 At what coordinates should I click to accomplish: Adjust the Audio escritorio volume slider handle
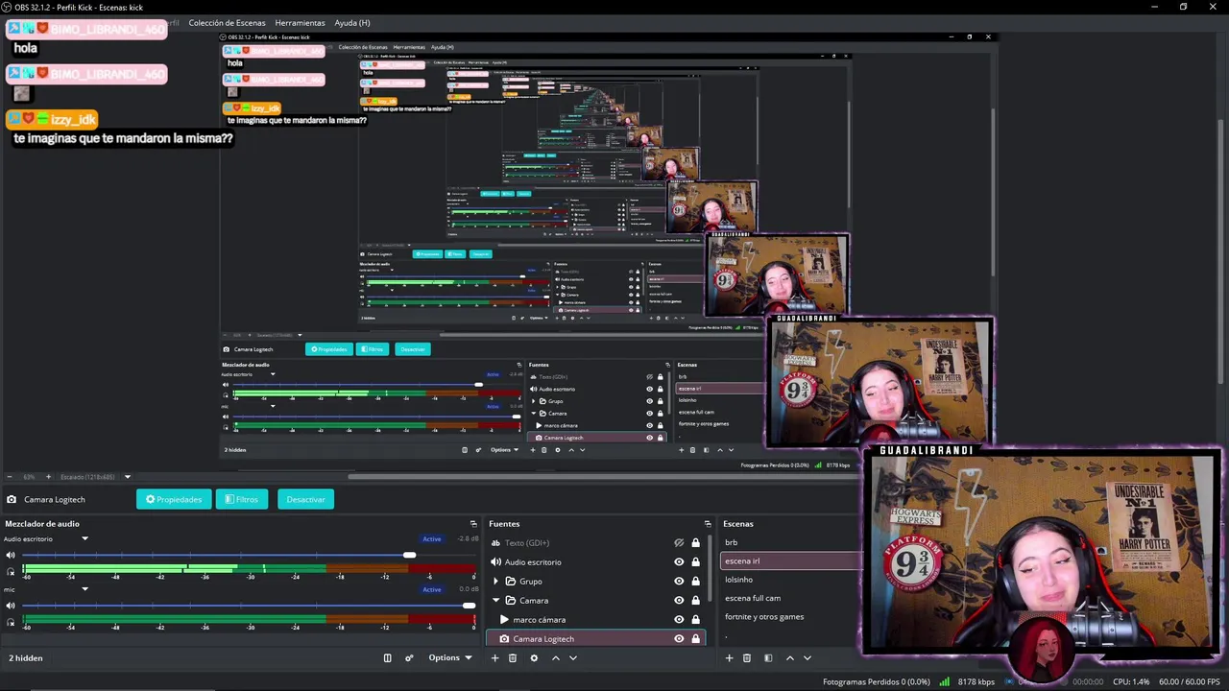point(410,555)
